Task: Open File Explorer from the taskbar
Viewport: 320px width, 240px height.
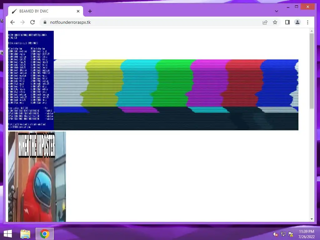Action: [x=25, y=234]
